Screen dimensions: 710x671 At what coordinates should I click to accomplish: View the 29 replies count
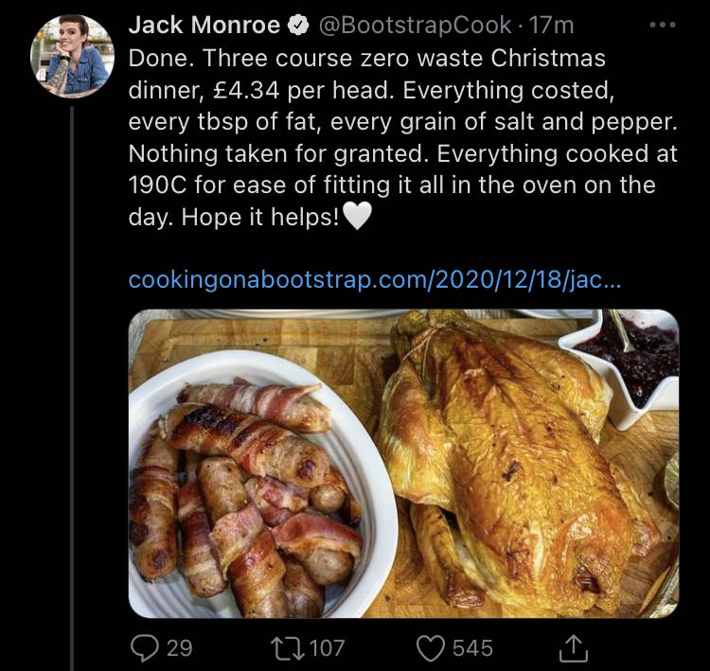pos(180,648)
